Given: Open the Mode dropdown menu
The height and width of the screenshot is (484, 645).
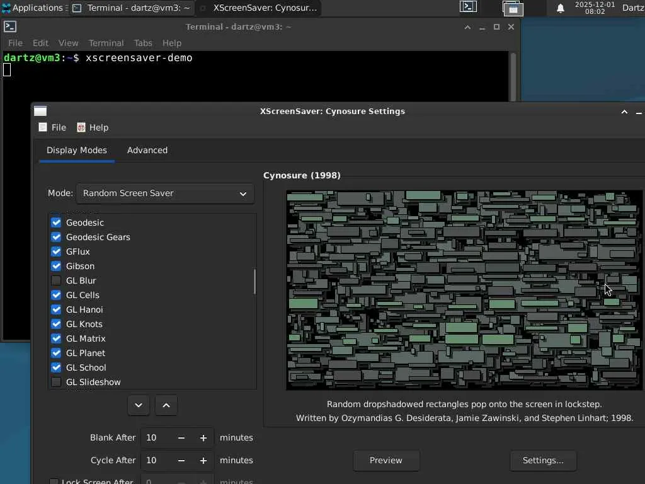Looking at the screenshot, I should click(164, 193).
